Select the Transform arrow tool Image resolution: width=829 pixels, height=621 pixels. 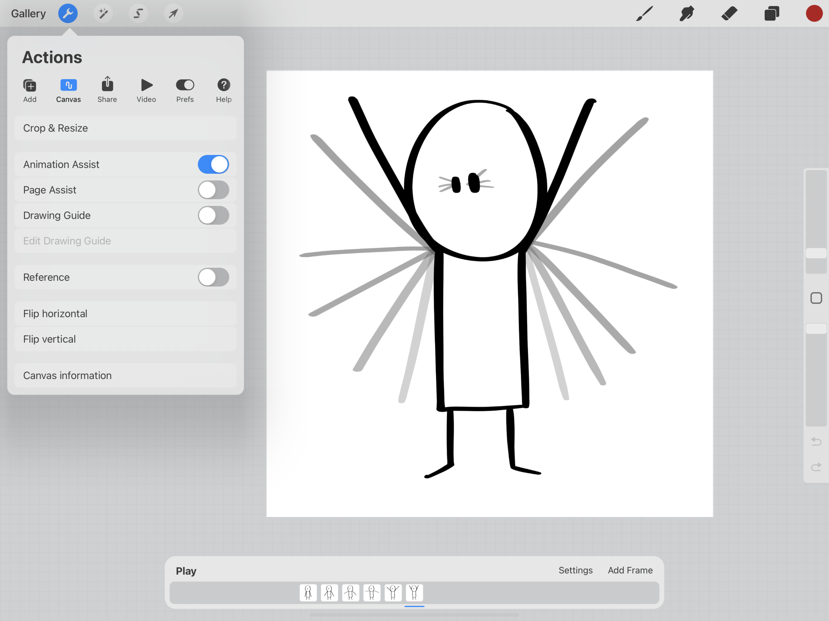(173, 14)
